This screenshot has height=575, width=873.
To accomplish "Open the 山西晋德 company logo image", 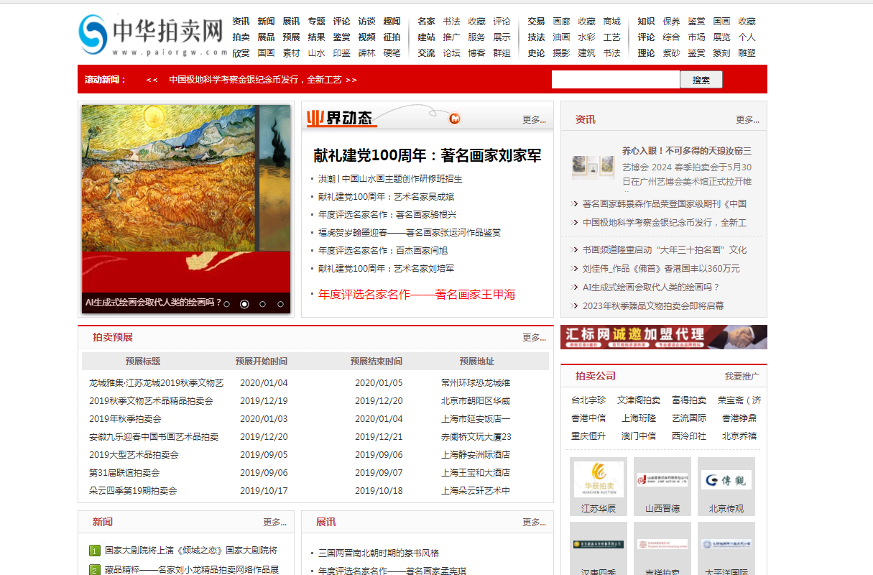I will tap(662, 479).
